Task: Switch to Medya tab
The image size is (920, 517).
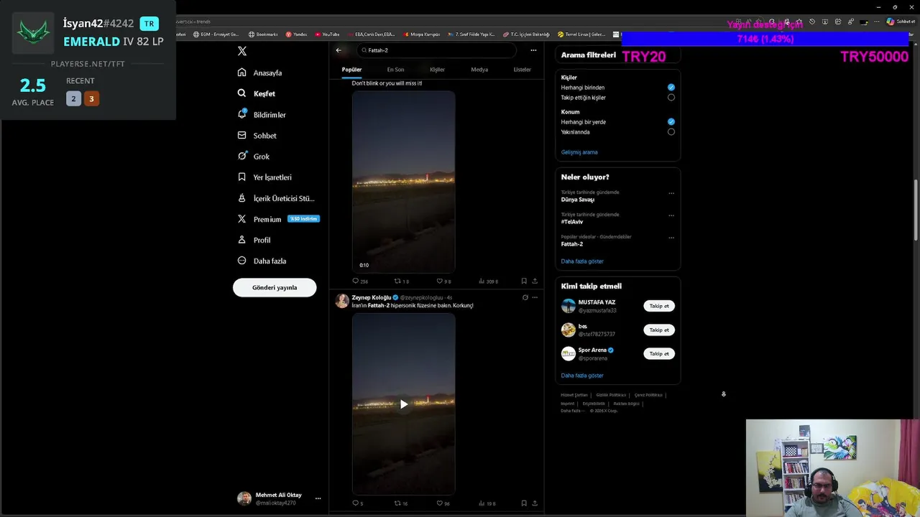Action: (x=479, y=70)
